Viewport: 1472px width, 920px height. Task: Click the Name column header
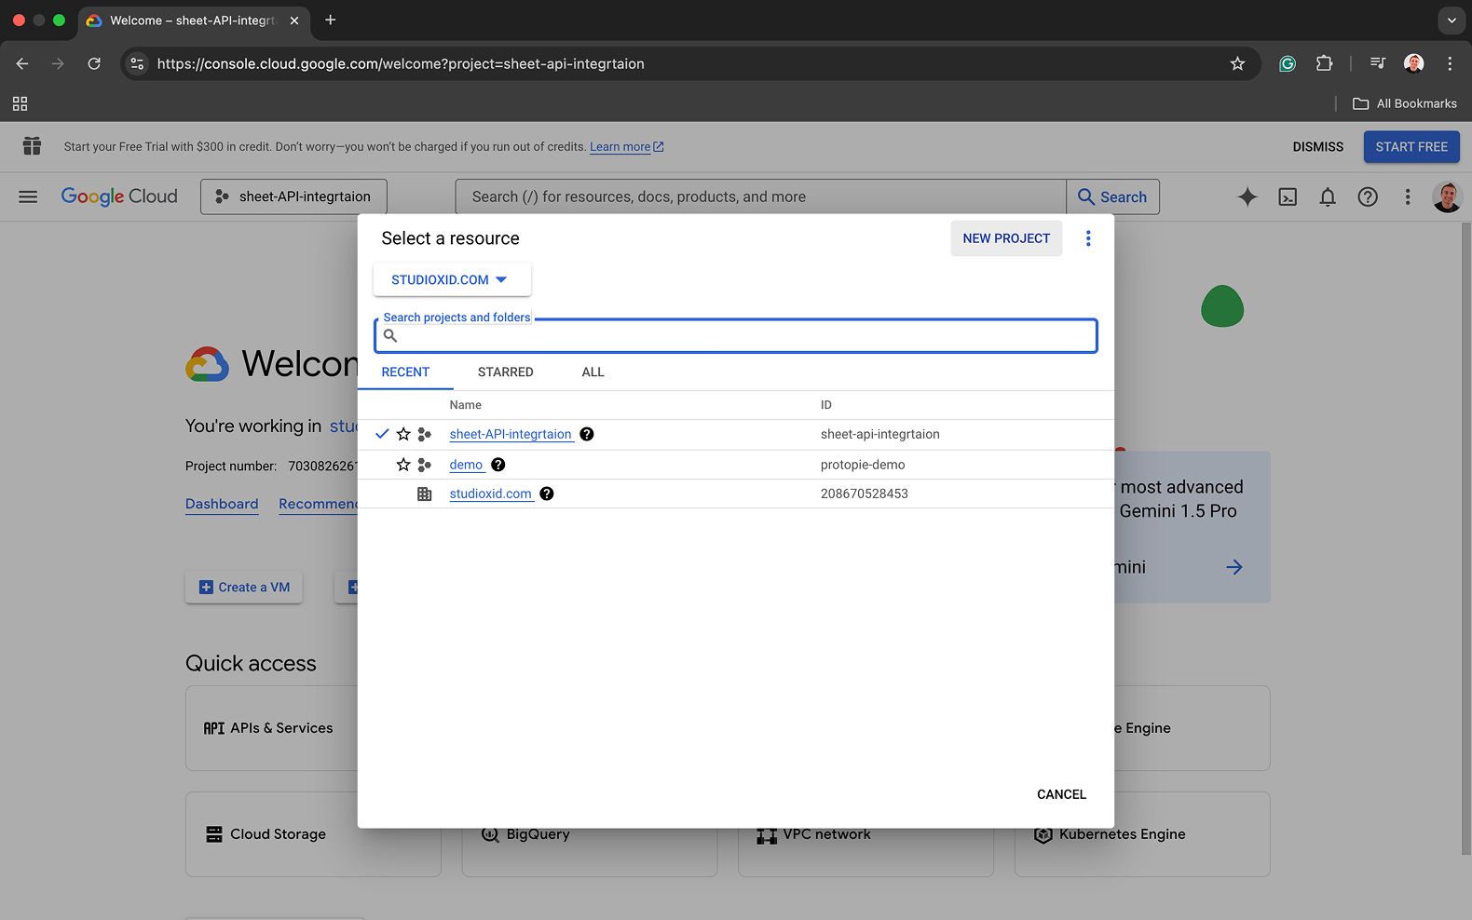click(x=465, y=405)
